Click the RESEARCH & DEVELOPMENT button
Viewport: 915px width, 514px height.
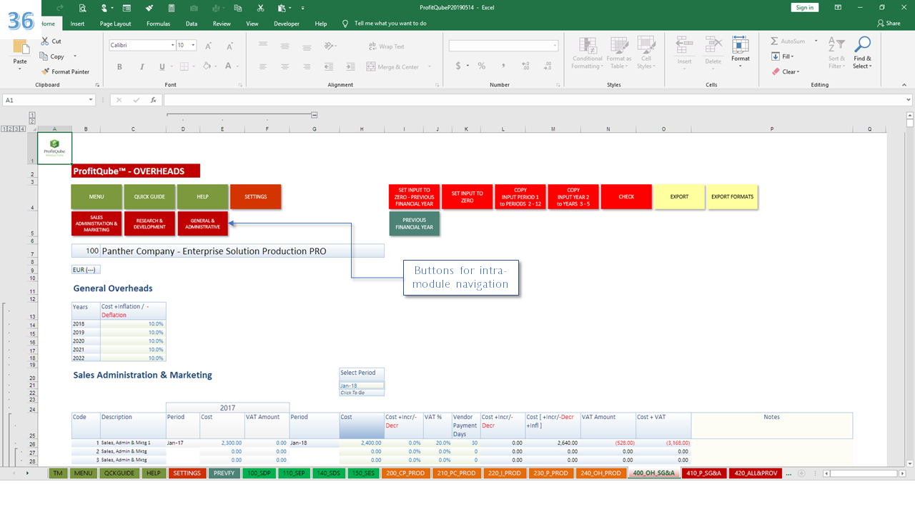click(149, 223)
